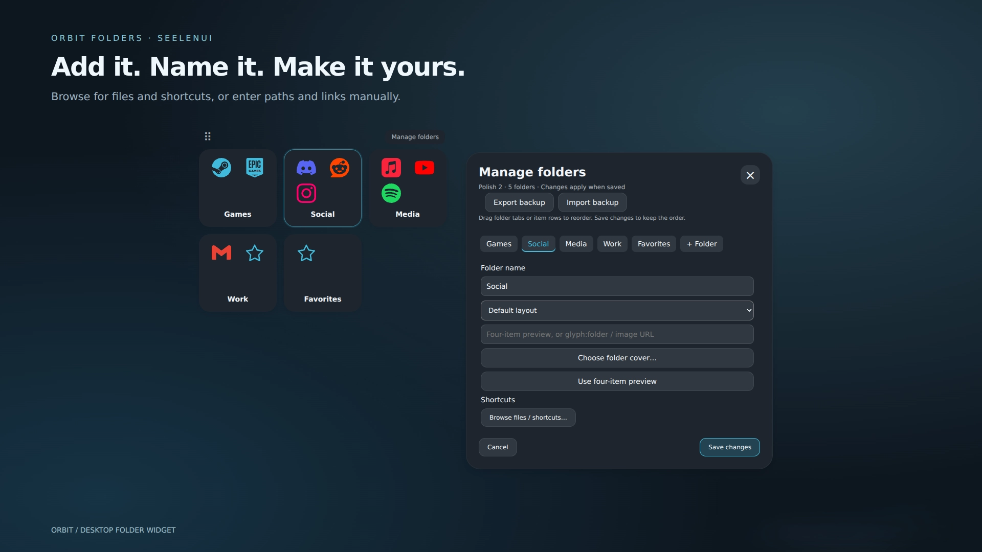This screenshot has height=552, width=982.
Task: Expand the Default layout dropdown
Action: [617, 310]
